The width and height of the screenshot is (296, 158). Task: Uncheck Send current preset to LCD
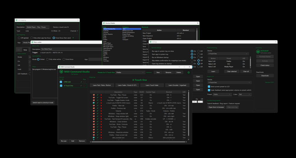[209, 86]
